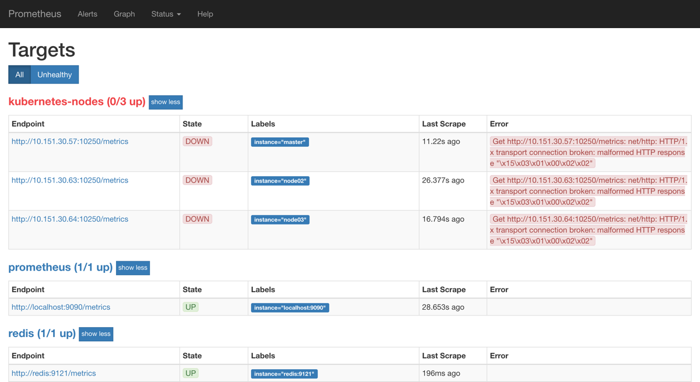700x382 pixels.
Task: Click the State column header in prometheus table
Action: [x=192, y=289]
